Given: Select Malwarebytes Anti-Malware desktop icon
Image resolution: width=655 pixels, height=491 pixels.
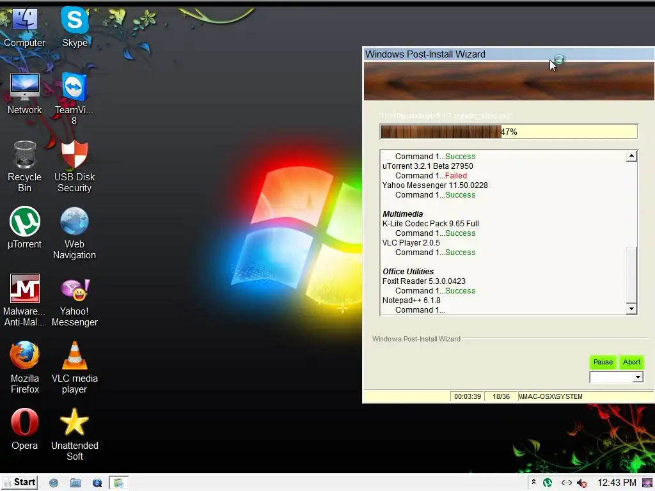Looking at the screenshot, I should (25, 300).
